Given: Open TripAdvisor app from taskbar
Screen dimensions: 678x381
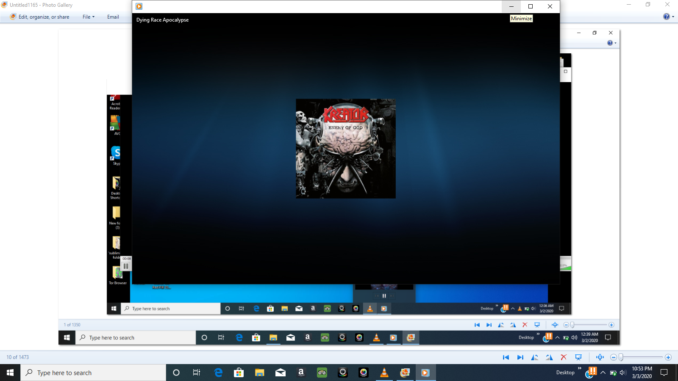Looking at the screenshot, I should [x=322, y=373].
